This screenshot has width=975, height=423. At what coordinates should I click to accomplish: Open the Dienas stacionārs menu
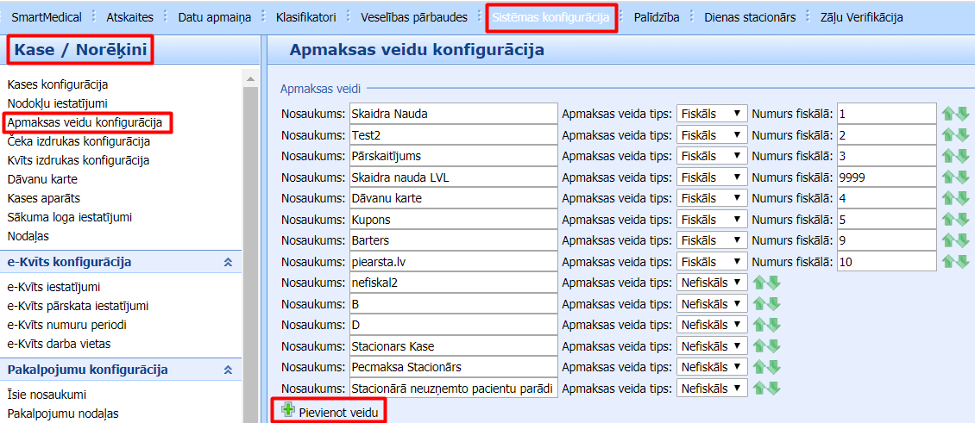(x=749, y=17)
